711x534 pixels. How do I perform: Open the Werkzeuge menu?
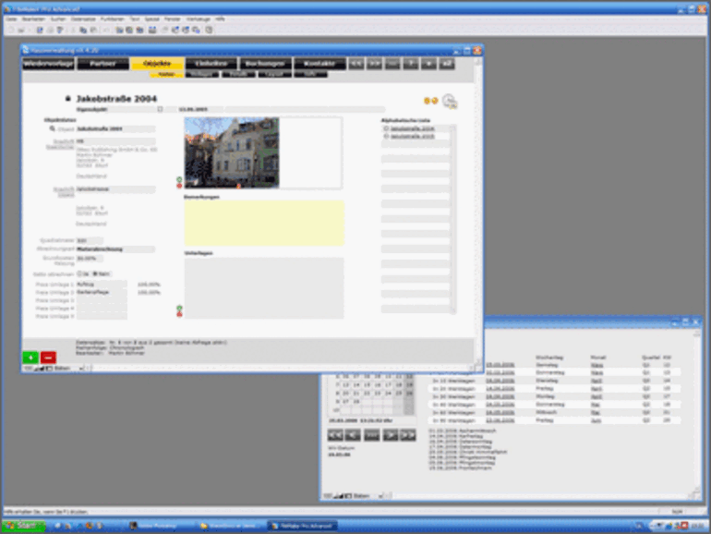pos(199,19)
